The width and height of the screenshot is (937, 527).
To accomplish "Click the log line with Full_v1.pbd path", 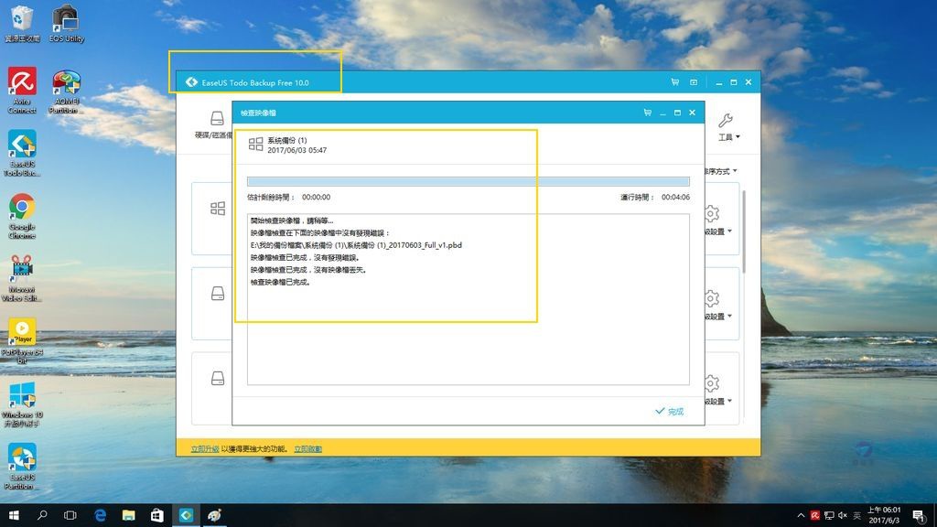I will tap(356, 245).
